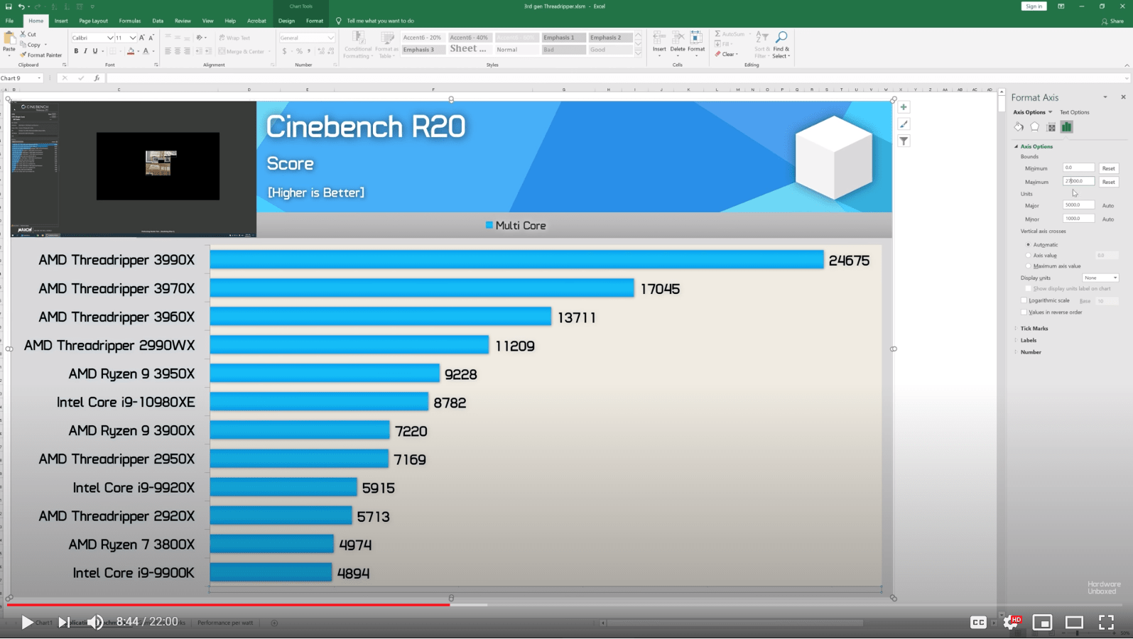Click the Chart Styles brush button
1133x639 pixels.
pos(904,124)
